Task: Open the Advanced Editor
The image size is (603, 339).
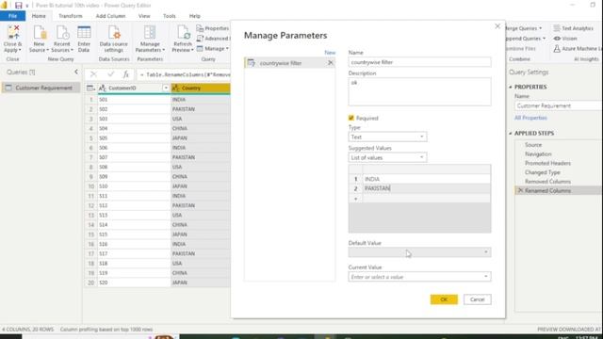Action: pos(213,39)
